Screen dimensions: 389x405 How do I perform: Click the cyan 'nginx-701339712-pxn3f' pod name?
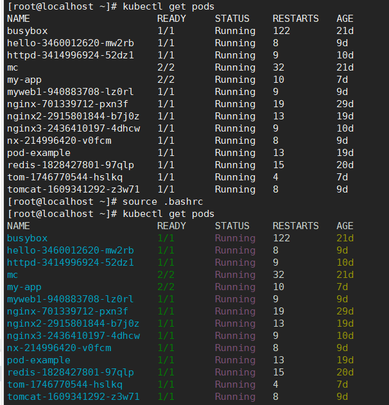[x=67, y=311]
